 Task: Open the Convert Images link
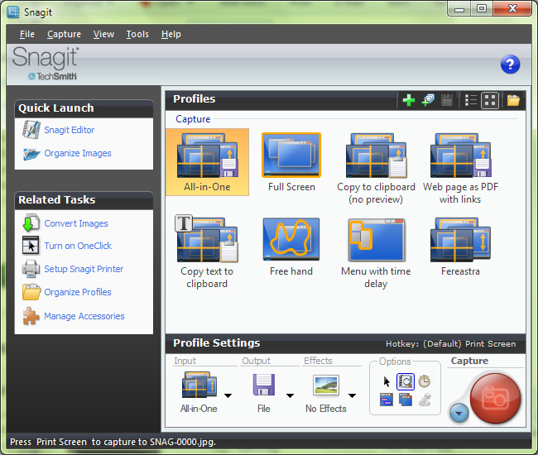[76, 223]
